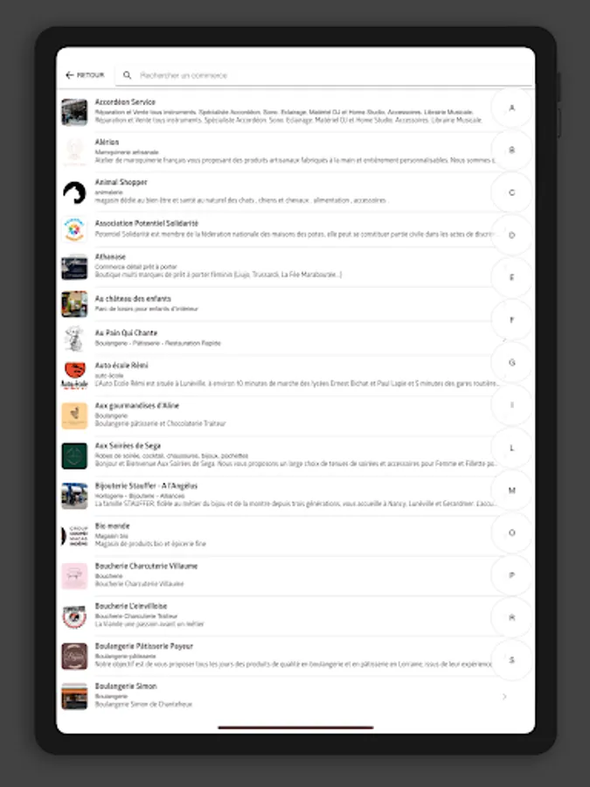Open the Boulangerie Pâtisserie Payeur brown logo

[x=74, y=657]
